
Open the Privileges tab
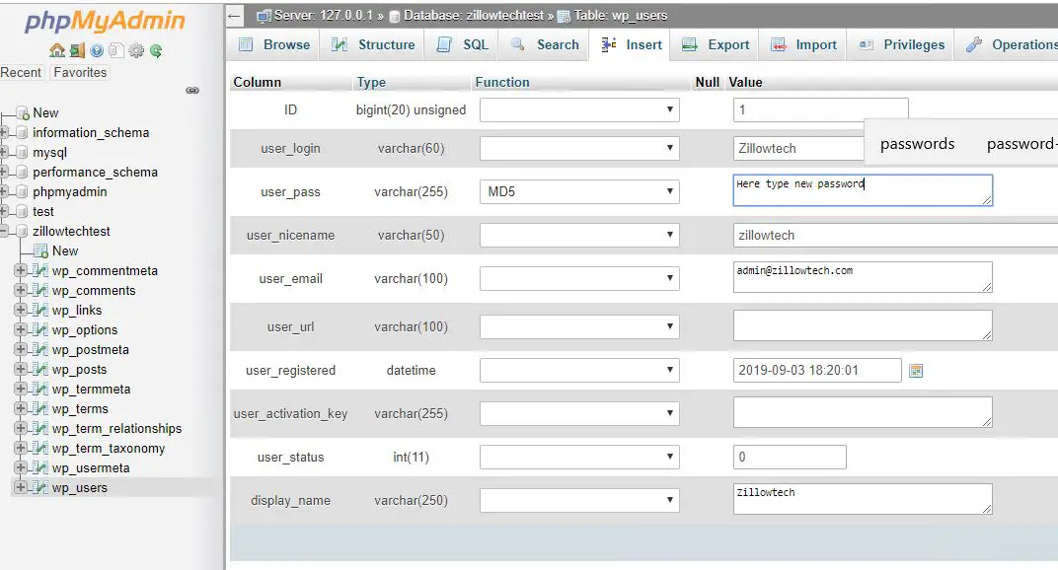(900, 44)
